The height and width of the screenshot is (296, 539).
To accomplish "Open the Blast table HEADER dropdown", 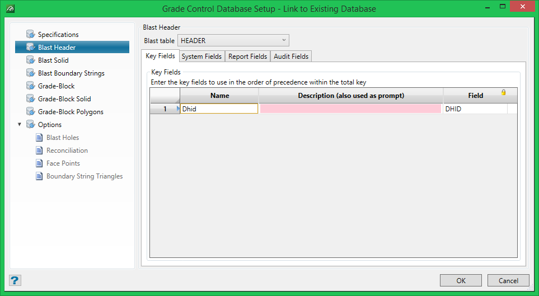I will (x=233, y=40).
